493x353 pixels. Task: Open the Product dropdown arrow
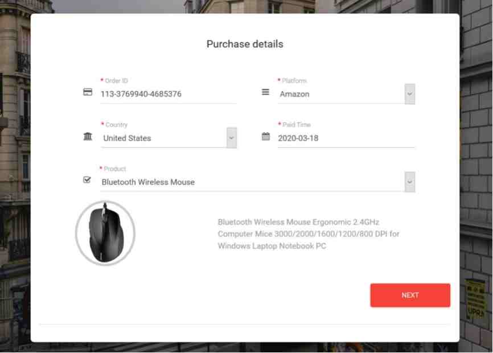[x=410, y=182]
